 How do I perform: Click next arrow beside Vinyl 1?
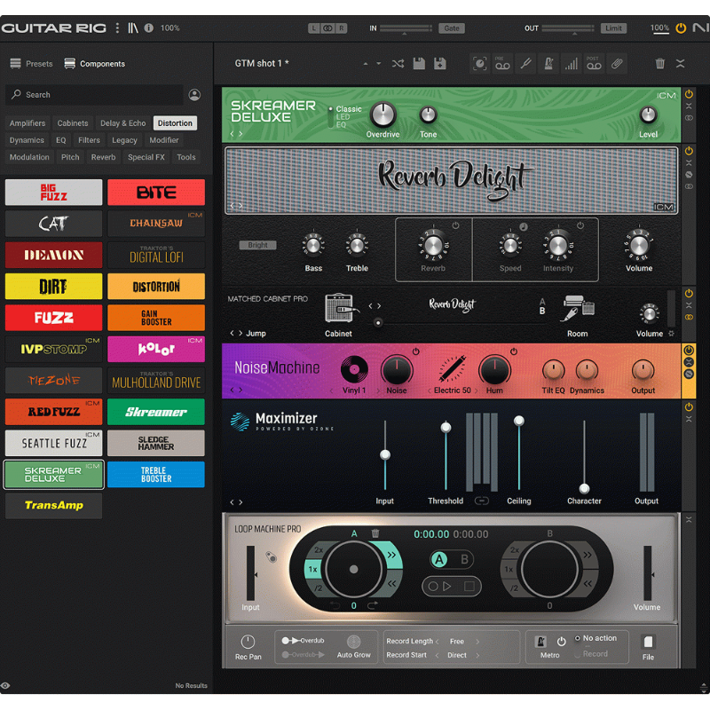coord(378,390)
